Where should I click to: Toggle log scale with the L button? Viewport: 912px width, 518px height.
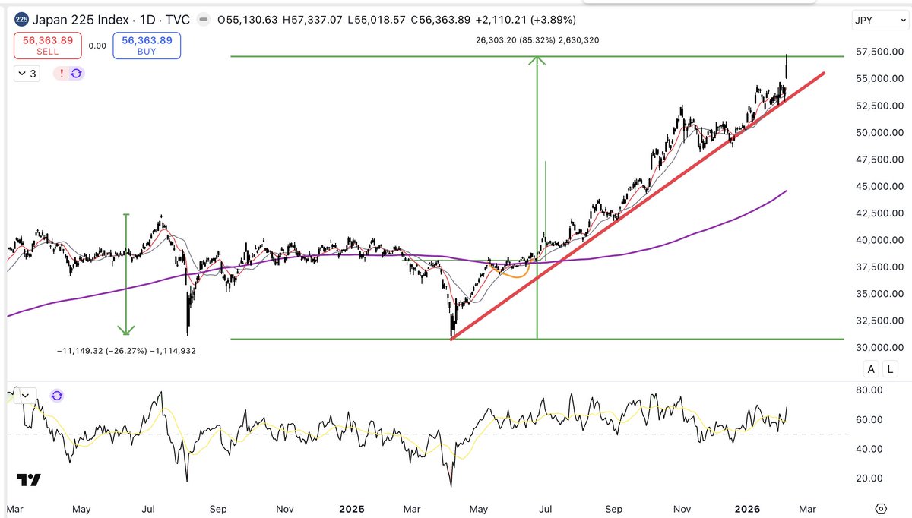(x=889, y=369)
